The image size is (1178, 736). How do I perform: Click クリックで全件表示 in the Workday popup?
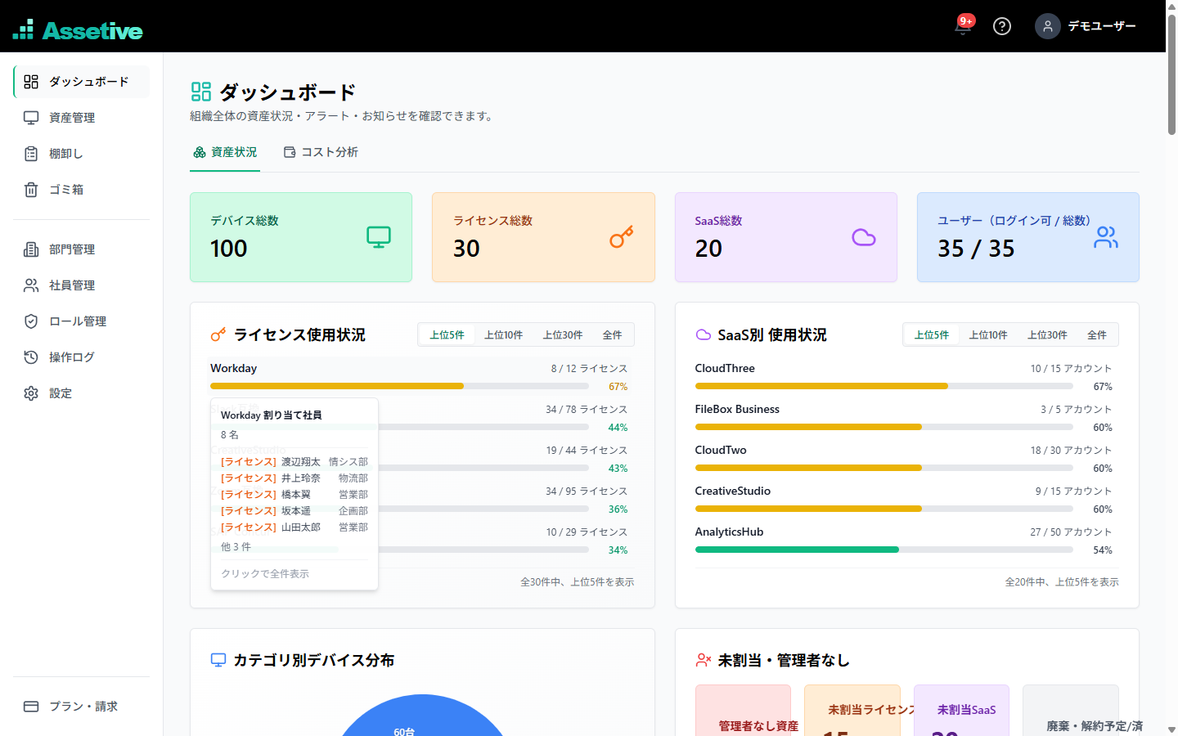[265, 574]
